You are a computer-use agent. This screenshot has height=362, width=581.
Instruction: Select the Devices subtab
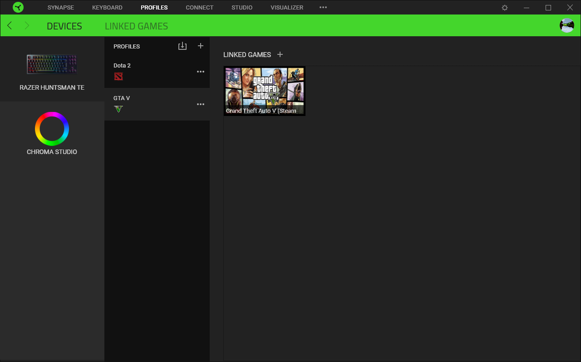(64, 26)
